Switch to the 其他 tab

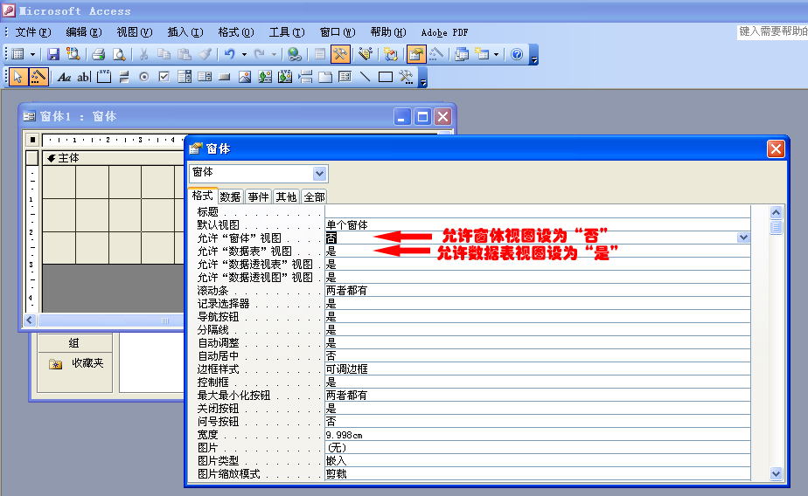point(286,197)
